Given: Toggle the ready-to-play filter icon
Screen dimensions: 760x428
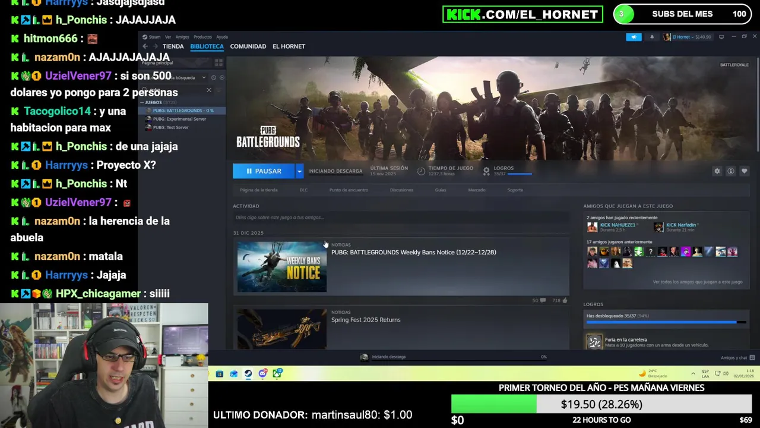Looking at the screenshot, I should click(222, 77).
